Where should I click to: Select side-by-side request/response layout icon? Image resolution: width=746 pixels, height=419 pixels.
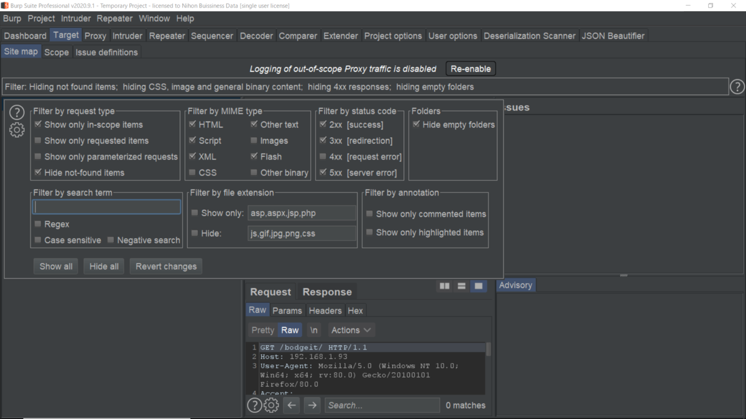(444, 286)
